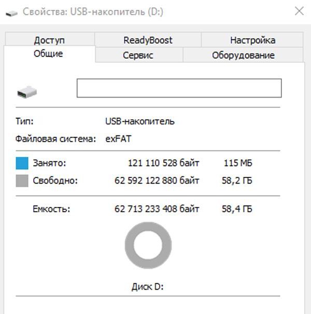Image resolution: width=311 pixels, height=314 pixels.
Task: Close the USB drive properties window
Action: click(299, 11)
